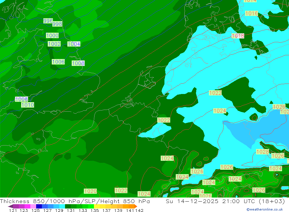This screenshot has width=289, height=212.
Task: Click the 998 isobar label
Action: click(57, 24)
